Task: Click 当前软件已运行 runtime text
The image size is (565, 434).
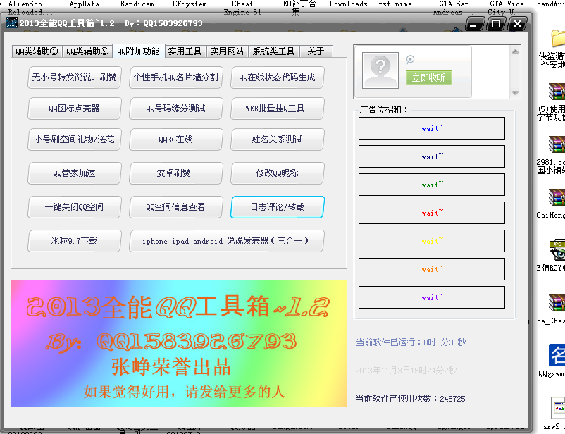Action: (411, 342)
